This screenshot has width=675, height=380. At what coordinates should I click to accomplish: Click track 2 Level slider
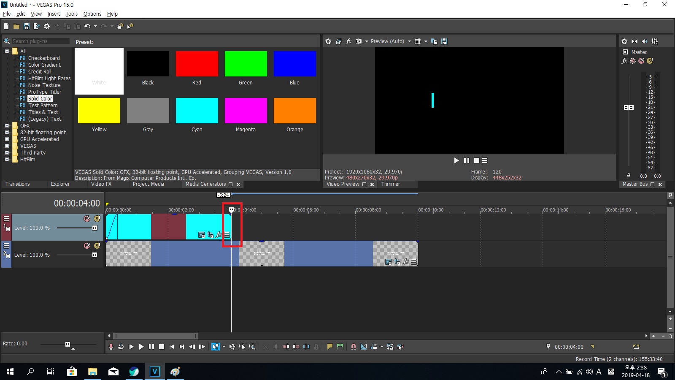click(94, 255)
